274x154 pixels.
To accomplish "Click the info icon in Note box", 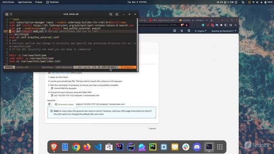I will click(x=51, y=111).
